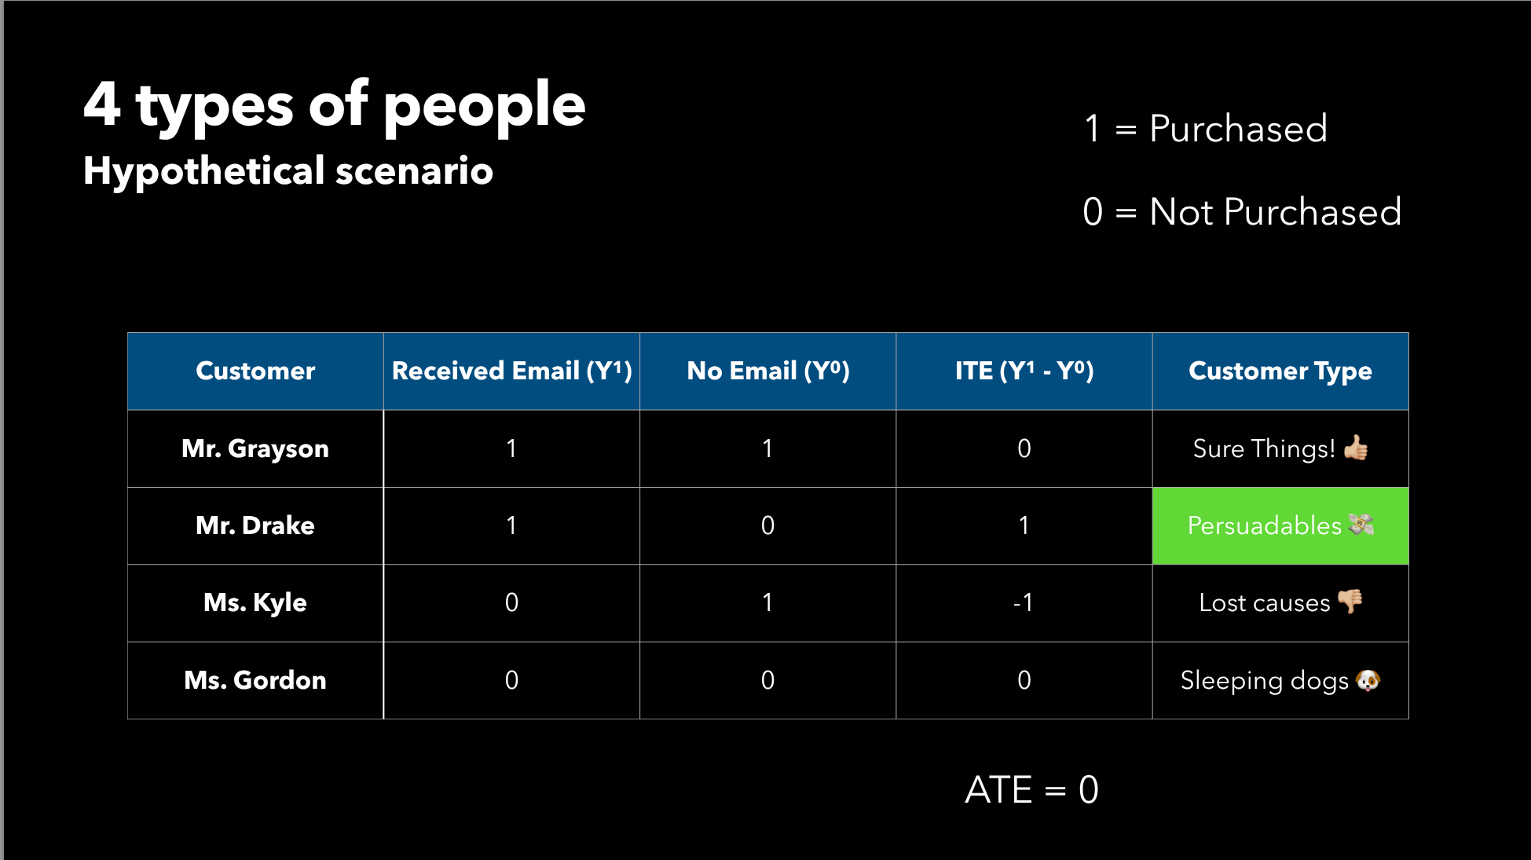
Task: Select the Mr. Grayson row label
Action: click(255, 448)
